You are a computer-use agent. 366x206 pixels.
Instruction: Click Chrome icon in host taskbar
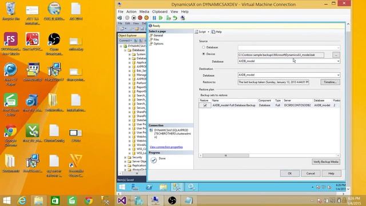89,200
